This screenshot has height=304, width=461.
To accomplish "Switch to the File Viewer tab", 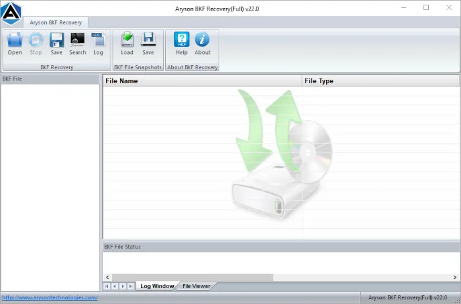I will point(196,286).
